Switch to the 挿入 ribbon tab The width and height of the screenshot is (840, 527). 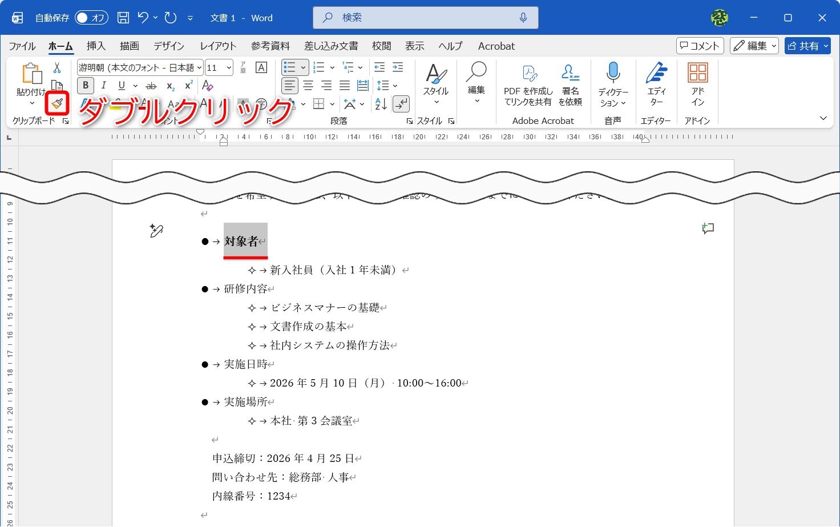(95, 46)
